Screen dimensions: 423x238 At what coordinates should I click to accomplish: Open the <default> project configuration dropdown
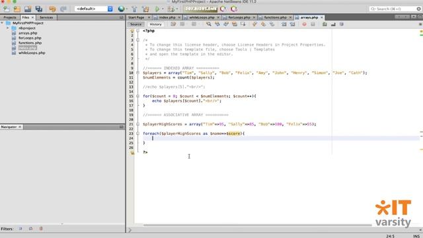click(94, 9)
